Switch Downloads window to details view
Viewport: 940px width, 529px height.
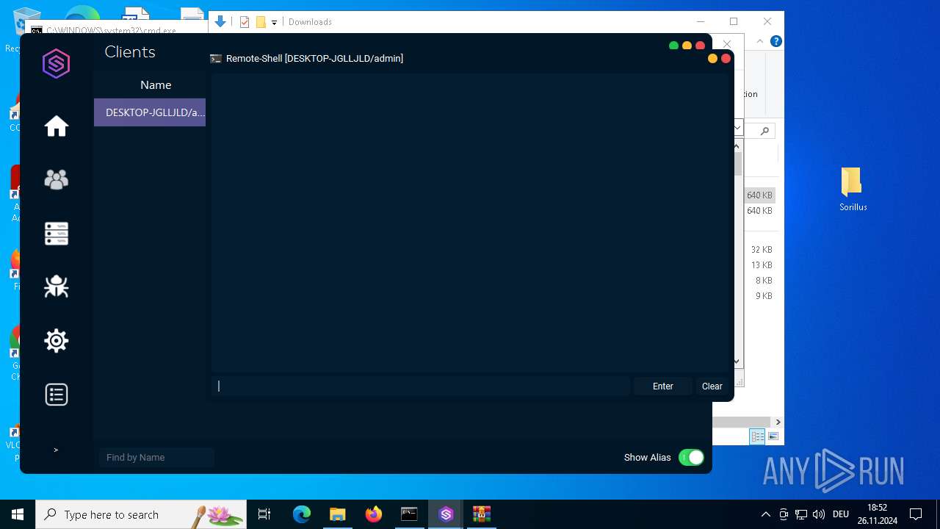pos(758,436)
